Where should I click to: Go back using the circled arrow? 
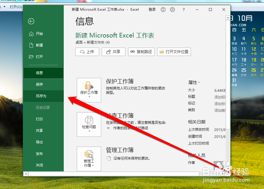pos(31,21)
